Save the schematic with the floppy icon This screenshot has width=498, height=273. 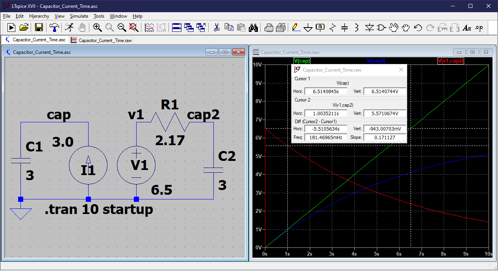click(39, 28)
